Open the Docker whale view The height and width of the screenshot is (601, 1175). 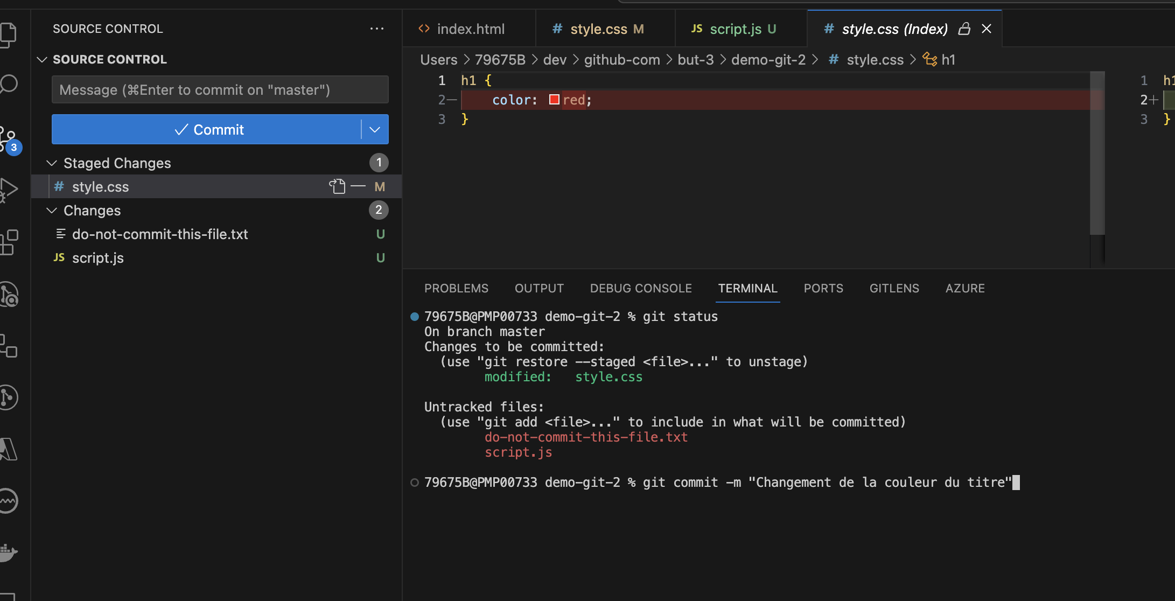pos(8,553)
